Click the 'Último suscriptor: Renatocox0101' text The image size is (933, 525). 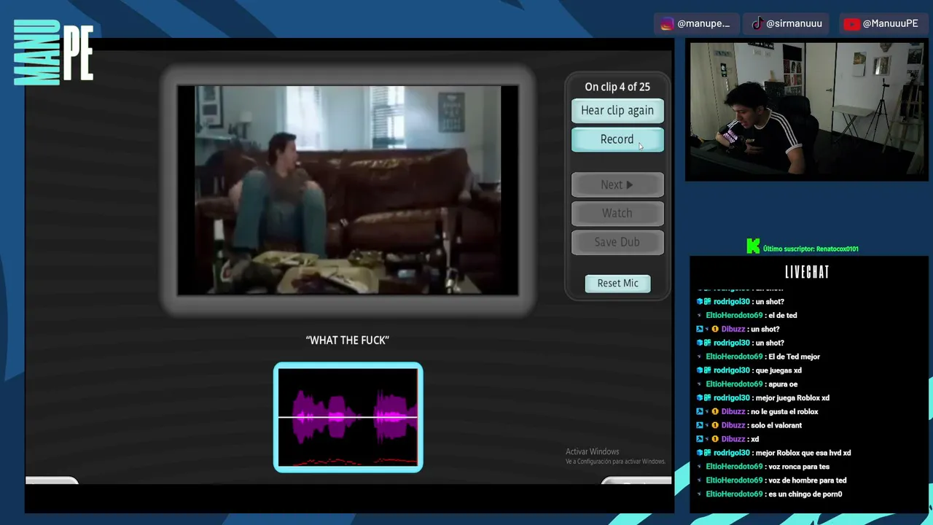tap(811, 249)
